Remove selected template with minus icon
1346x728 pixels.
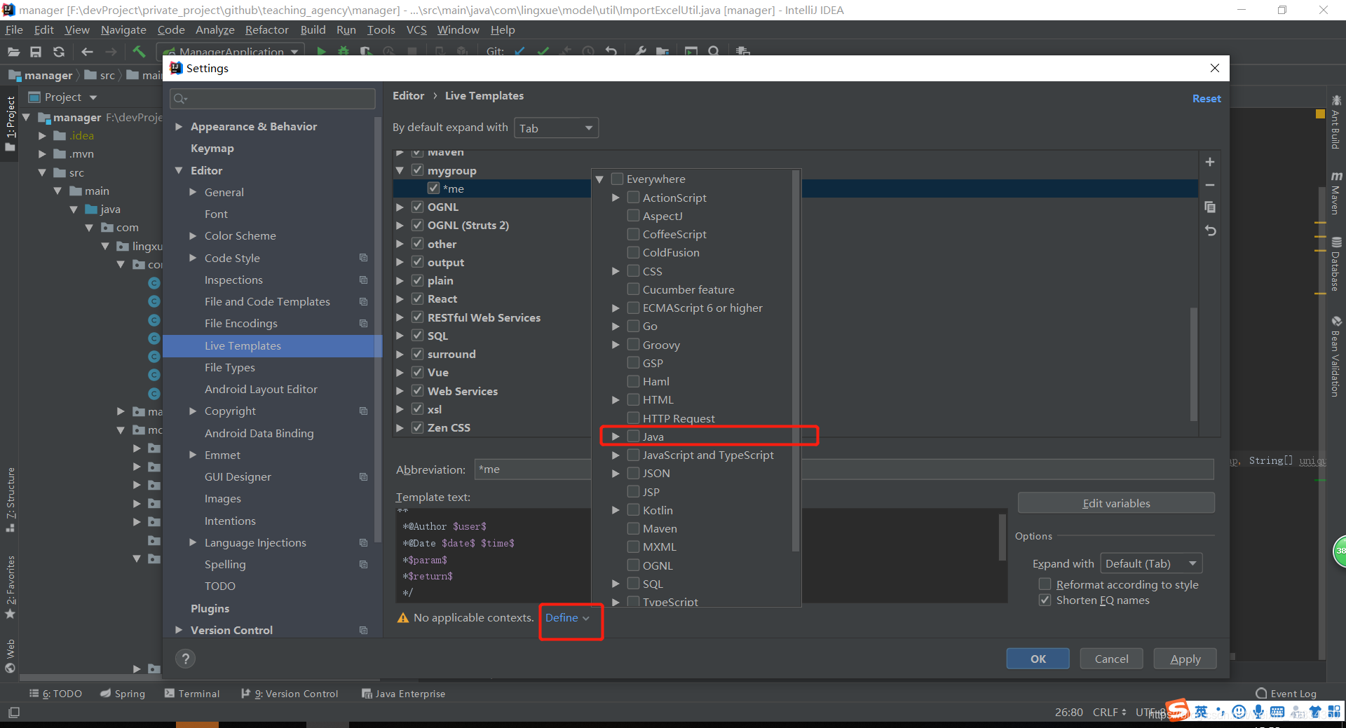point(1210,185)
